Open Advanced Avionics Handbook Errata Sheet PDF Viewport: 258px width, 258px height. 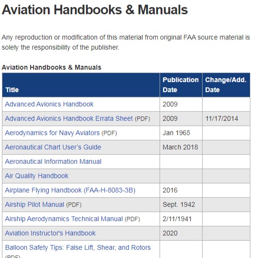pyautogui.click(x=69, y=118)
